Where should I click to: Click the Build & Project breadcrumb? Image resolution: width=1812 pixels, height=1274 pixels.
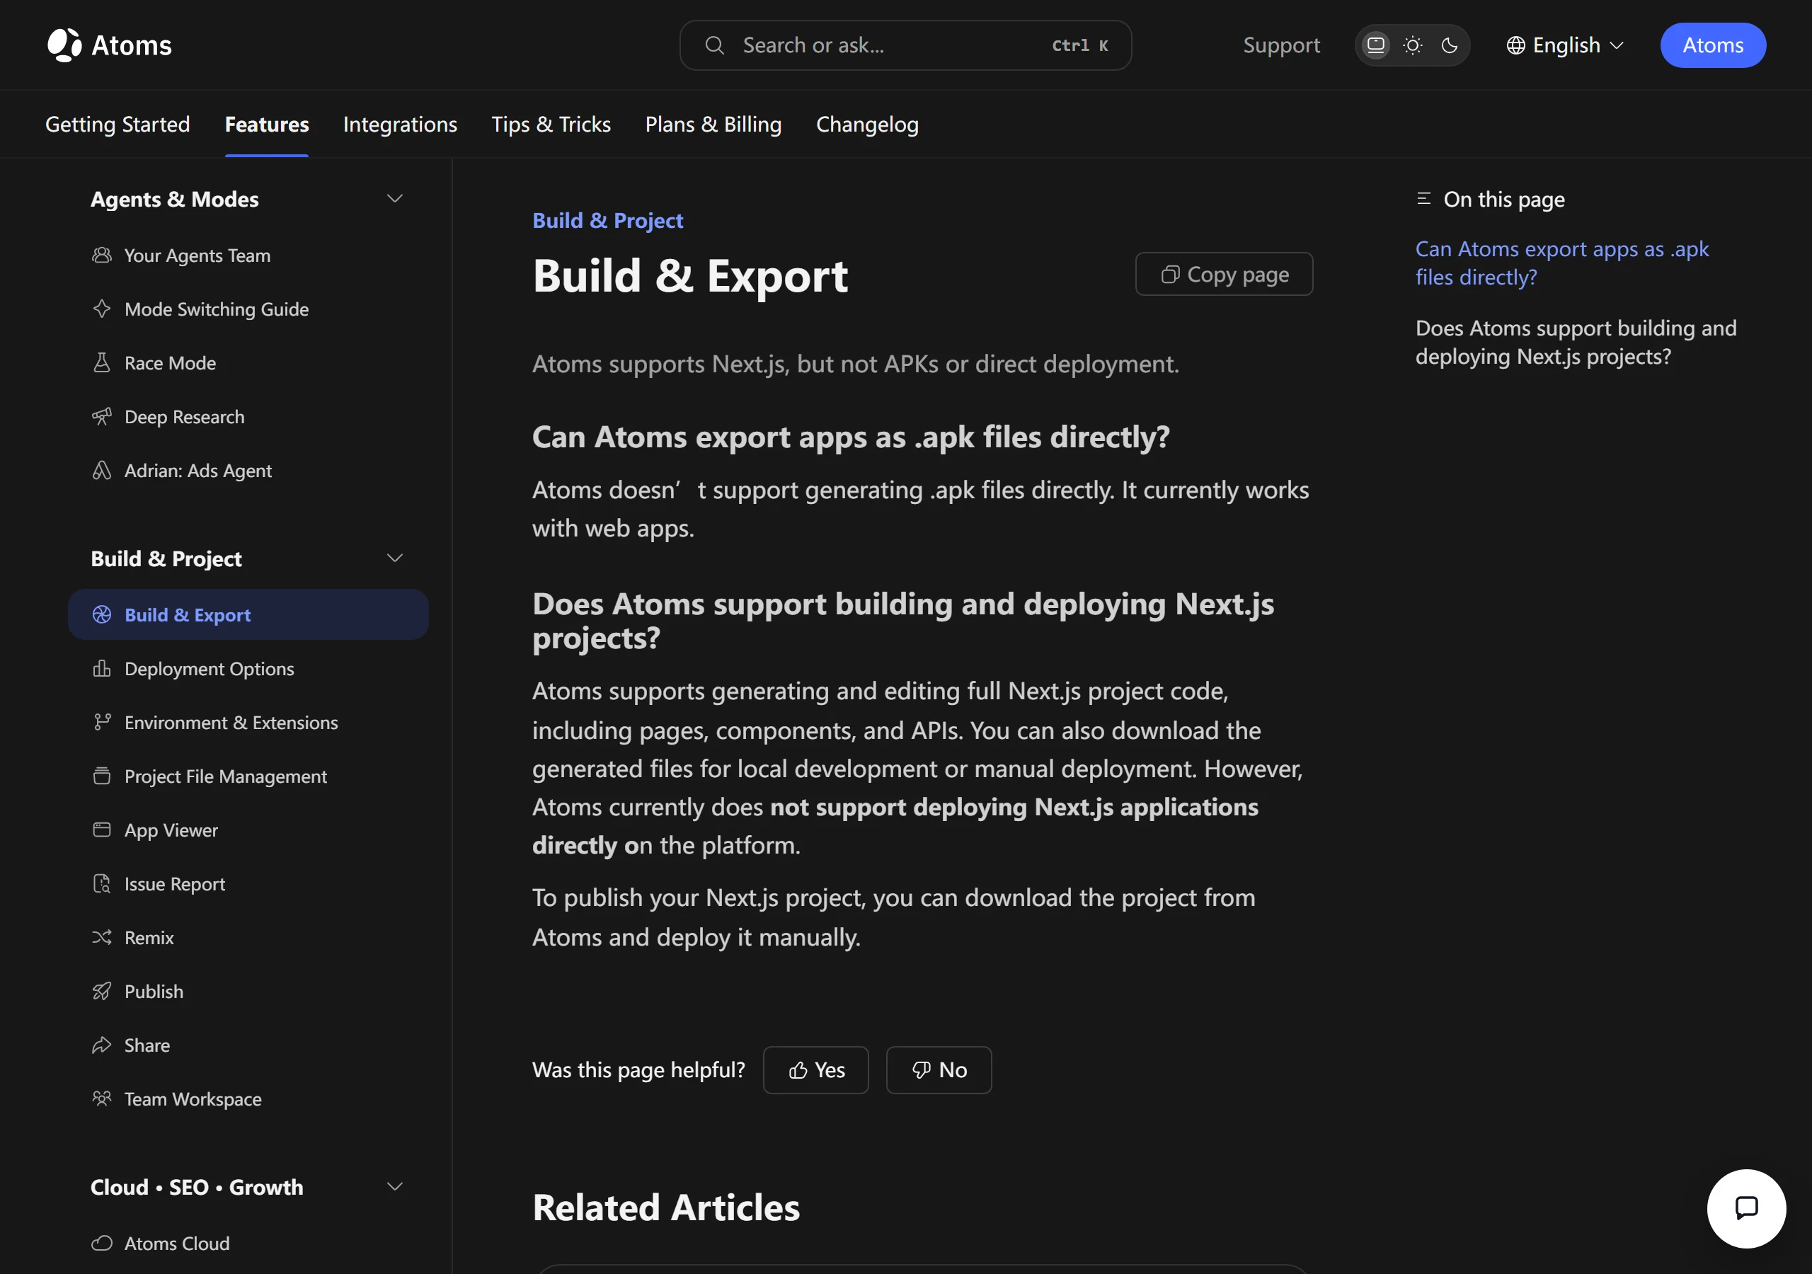click(x=608, y=220)
